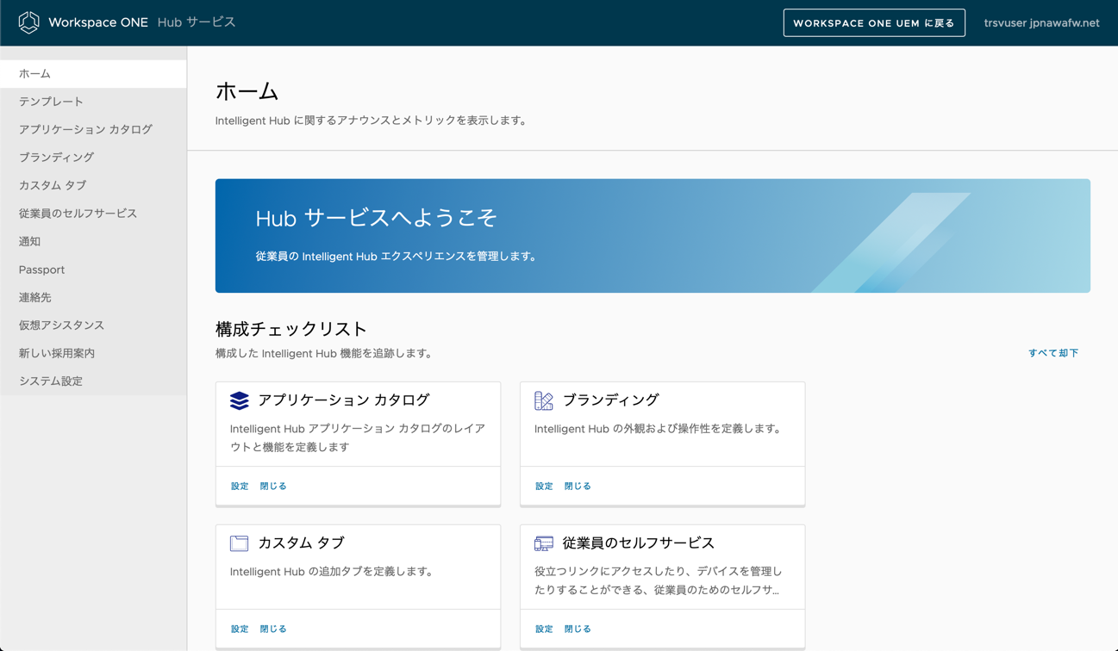Click the 従業員のセルフサービス card device icon

[544, 543]
